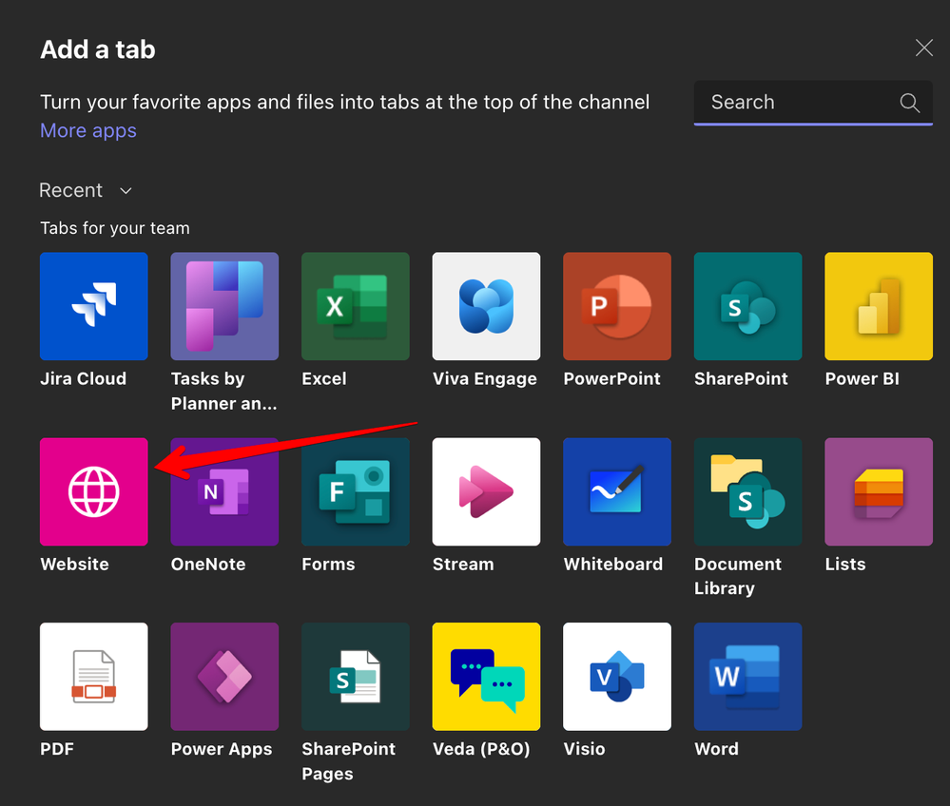This screenshot has width=950, height=806.
Task: Select the Jira Cloud app icon
Action: point(94,306)
